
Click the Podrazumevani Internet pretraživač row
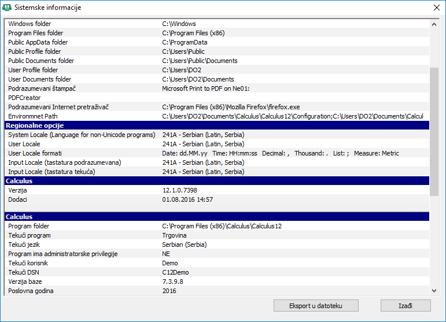click(x=216, y=107)
